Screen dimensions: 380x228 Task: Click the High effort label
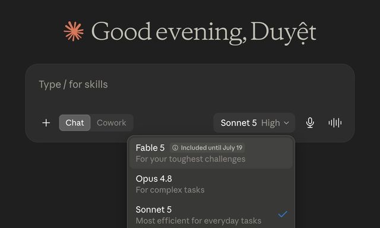[x=271, y=123]
